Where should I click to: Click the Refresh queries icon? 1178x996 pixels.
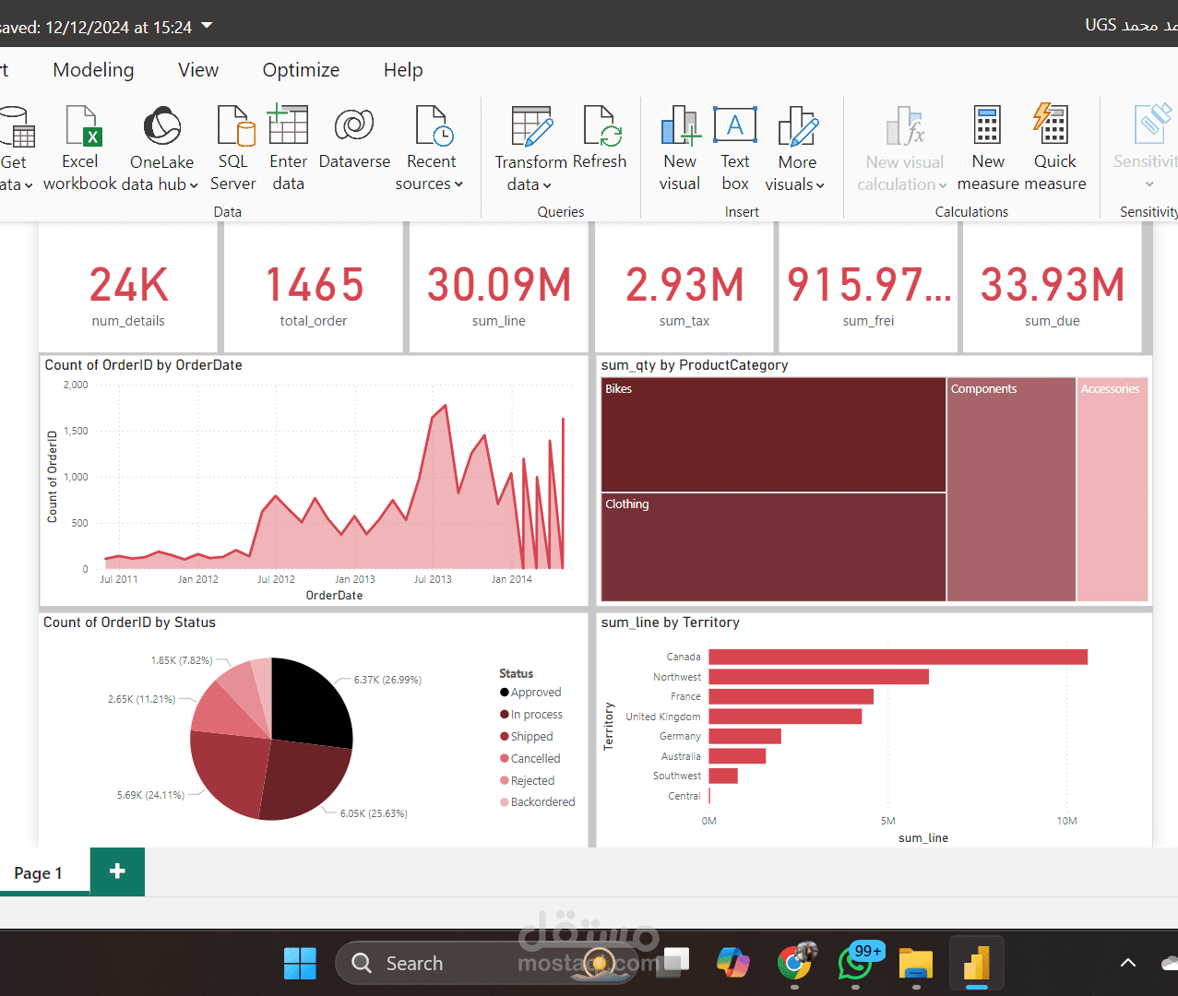600,125
